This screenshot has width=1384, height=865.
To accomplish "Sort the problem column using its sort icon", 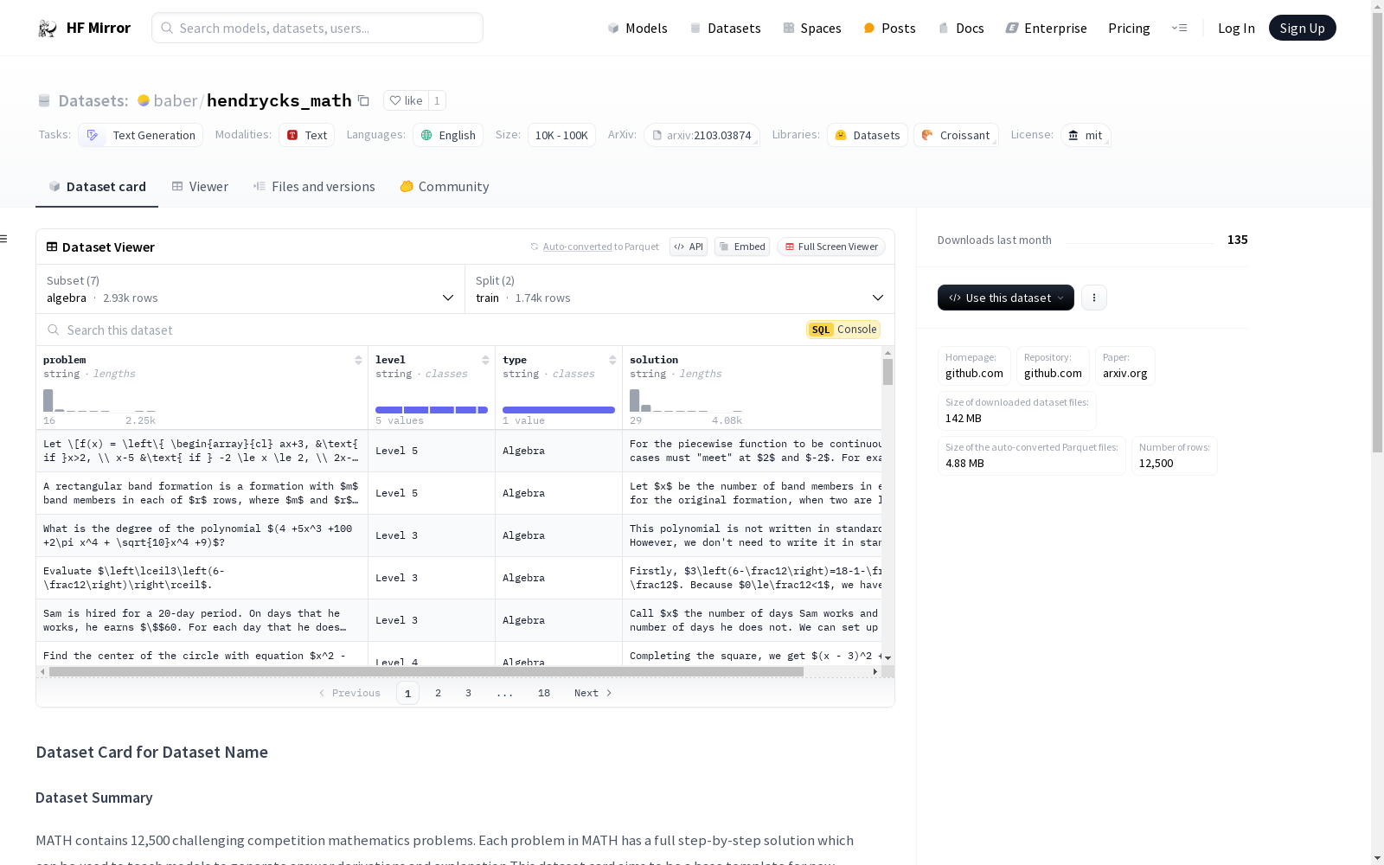I will coord(358,360).
